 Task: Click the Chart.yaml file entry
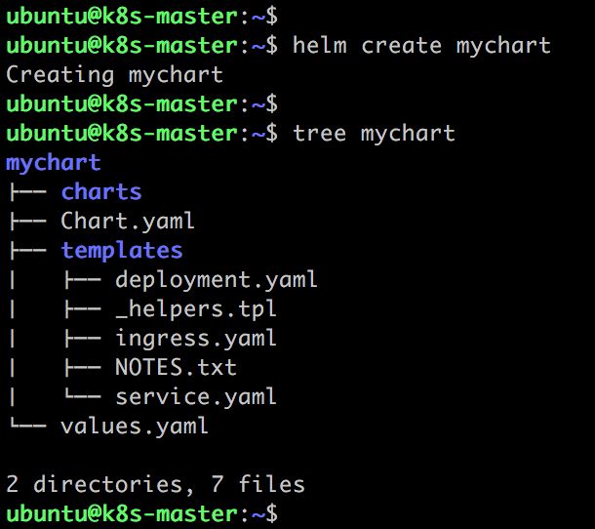pyautogui.click(x=128, y=222)
